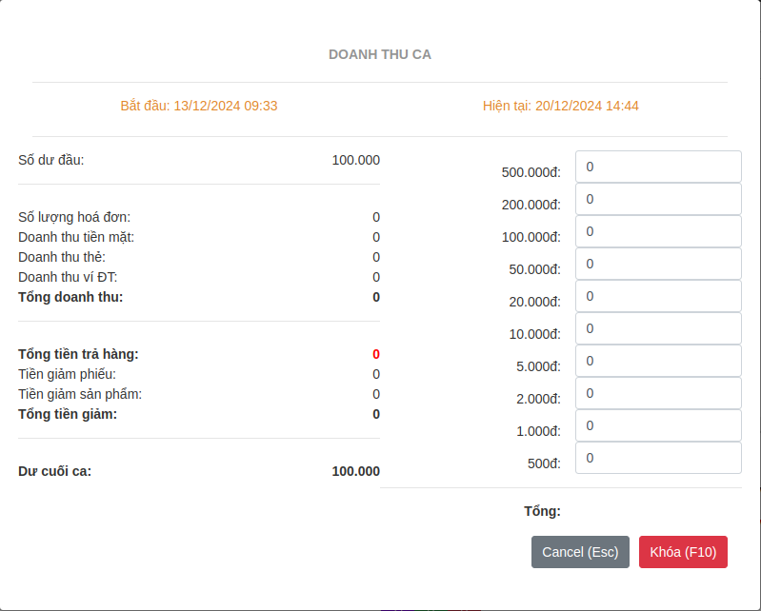Click the DOANH THU CA dialog title
The width and height of the screenshot is (761, 611).
coord(380,54)
